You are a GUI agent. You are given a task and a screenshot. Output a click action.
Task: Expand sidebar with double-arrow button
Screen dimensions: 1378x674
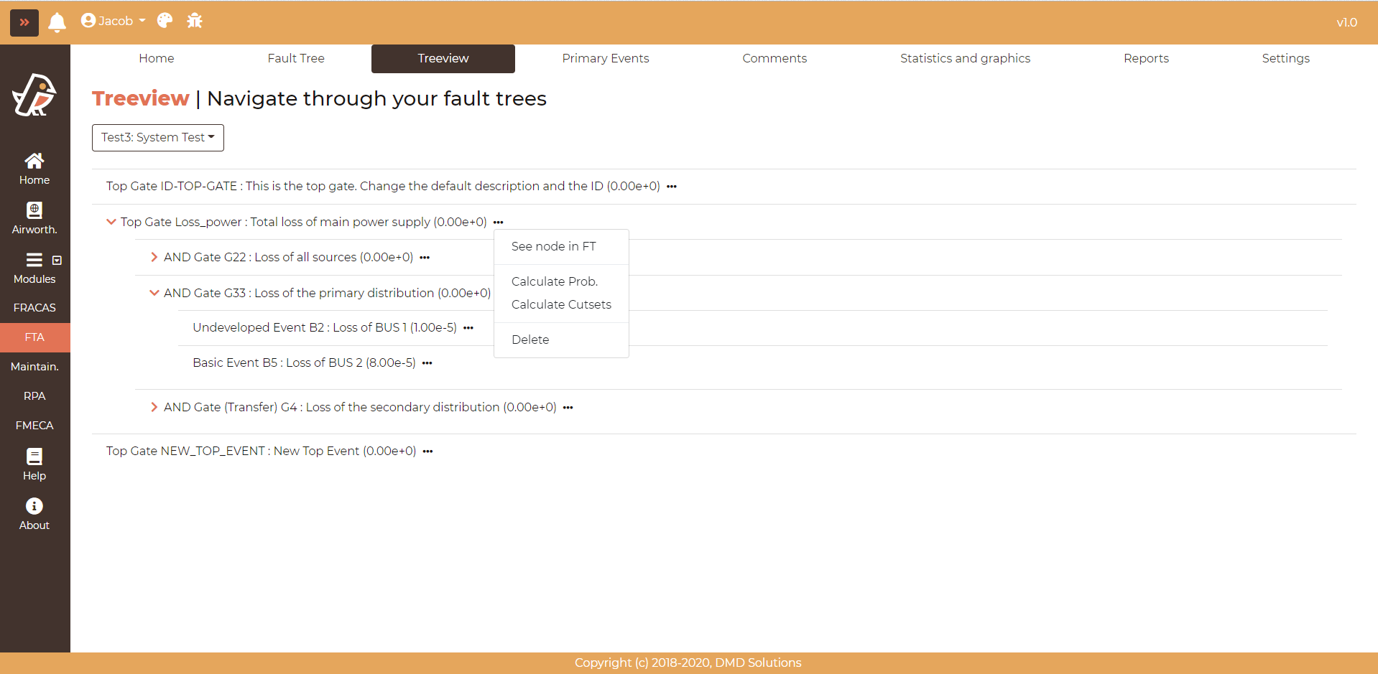click(x=24, y=22)
